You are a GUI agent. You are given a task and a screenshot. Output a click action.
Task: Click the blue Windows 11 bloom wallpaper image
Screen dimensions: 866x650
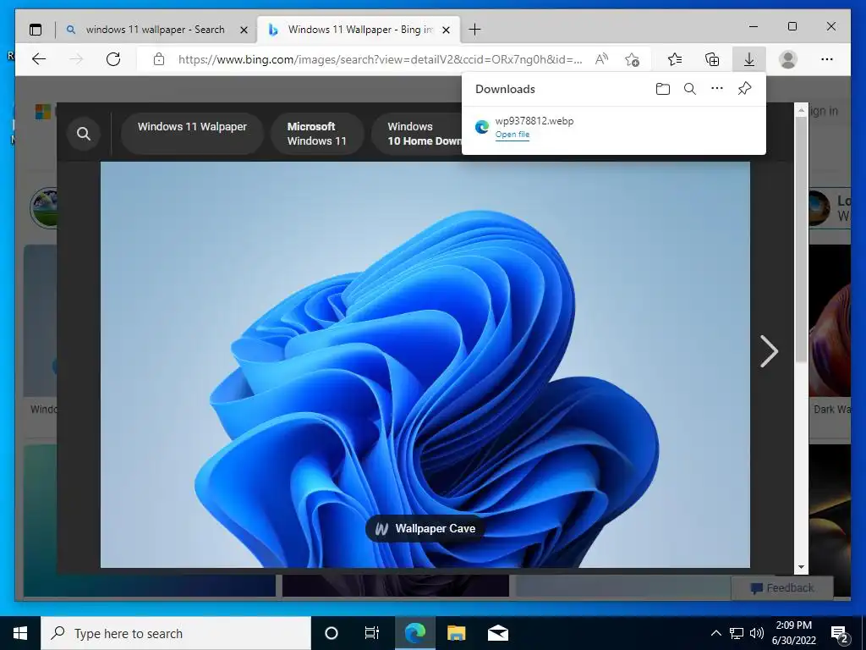tap(425, 364)
